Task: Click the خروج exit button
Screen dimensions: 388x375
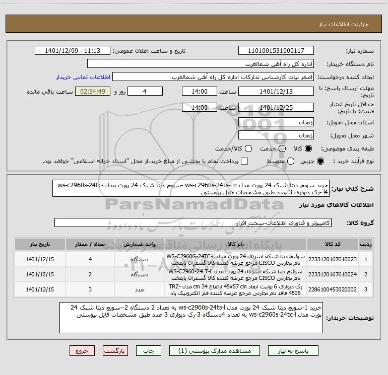Action: (x=82, y=351)
